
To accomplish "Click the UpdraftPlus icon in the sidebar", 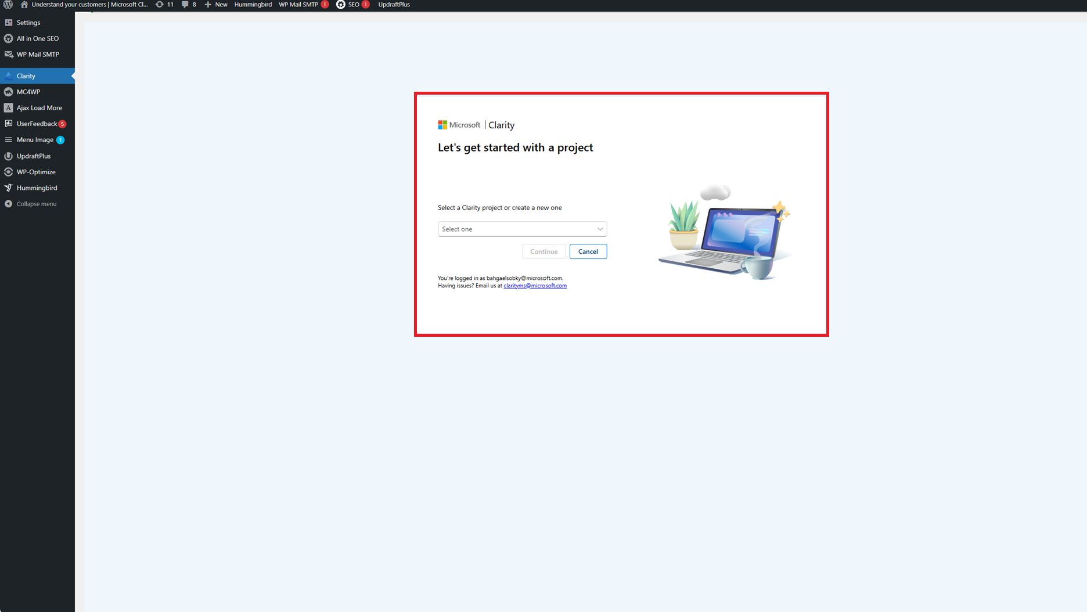I will pyautogui.click(x=9, y=156).
